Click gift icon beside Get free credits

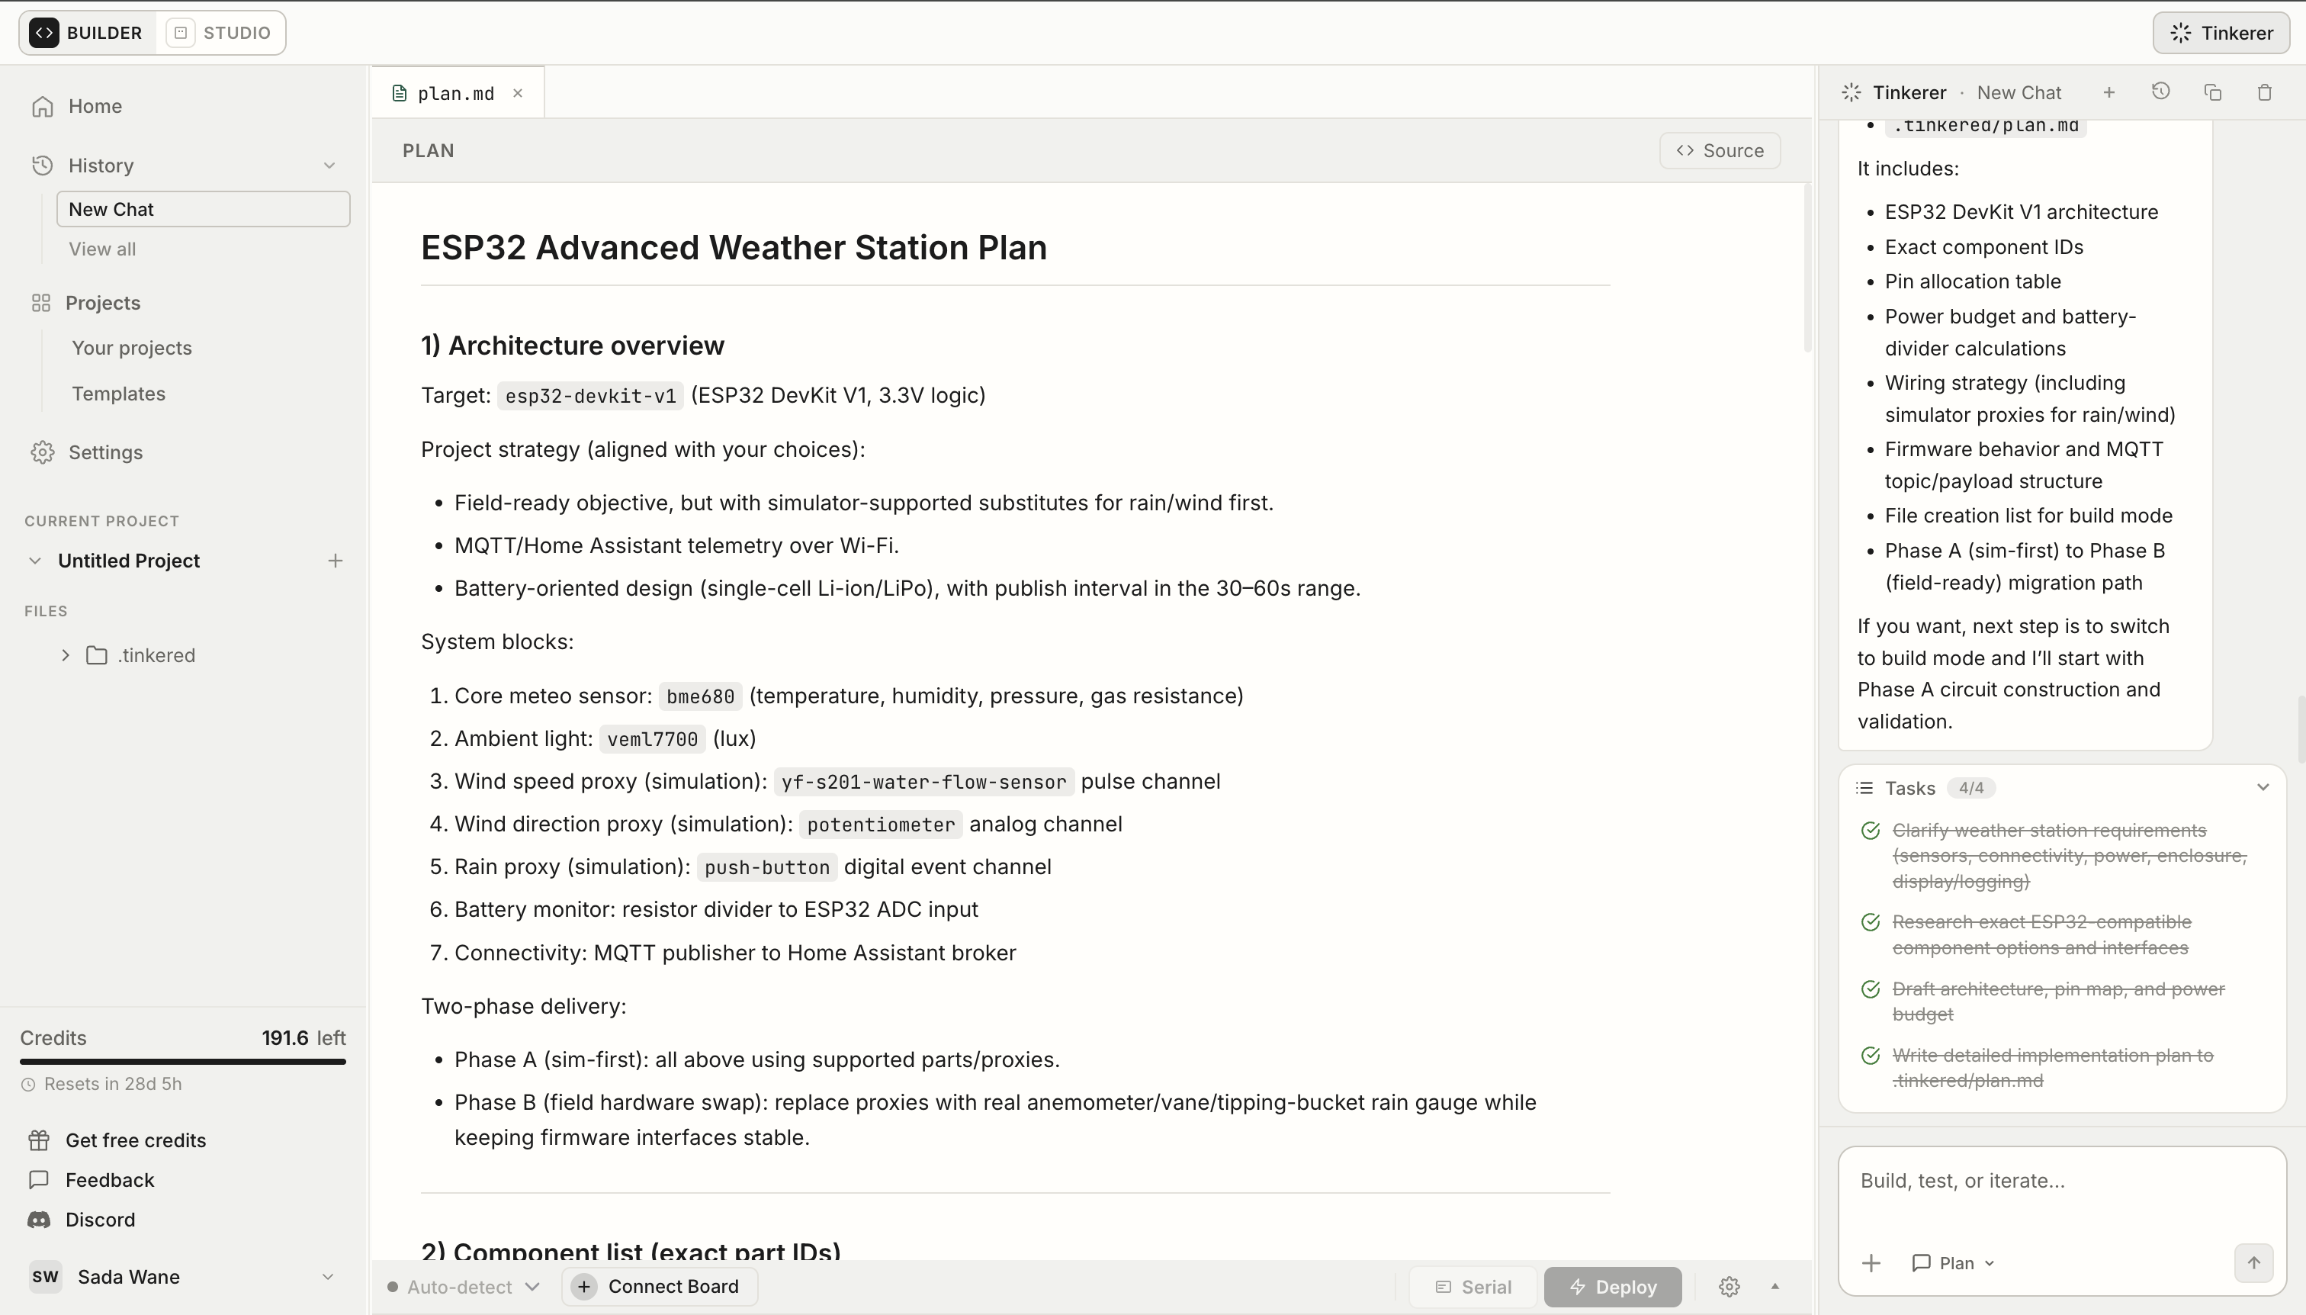pos(39,1140)
